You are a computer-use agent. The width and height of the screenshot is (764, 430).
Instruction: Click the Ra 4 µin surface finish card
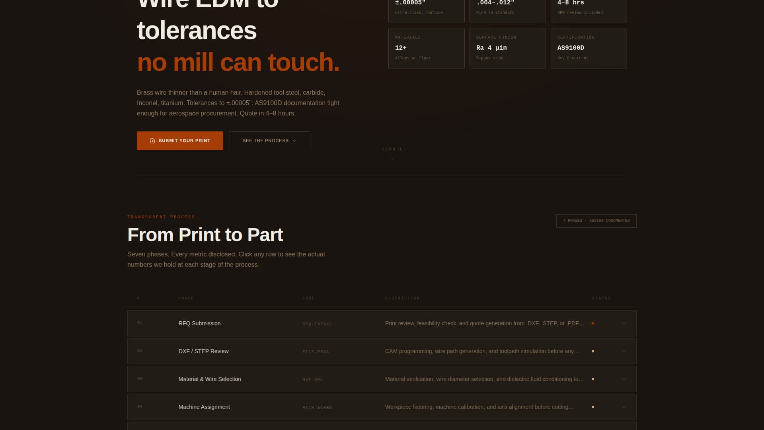507,48
